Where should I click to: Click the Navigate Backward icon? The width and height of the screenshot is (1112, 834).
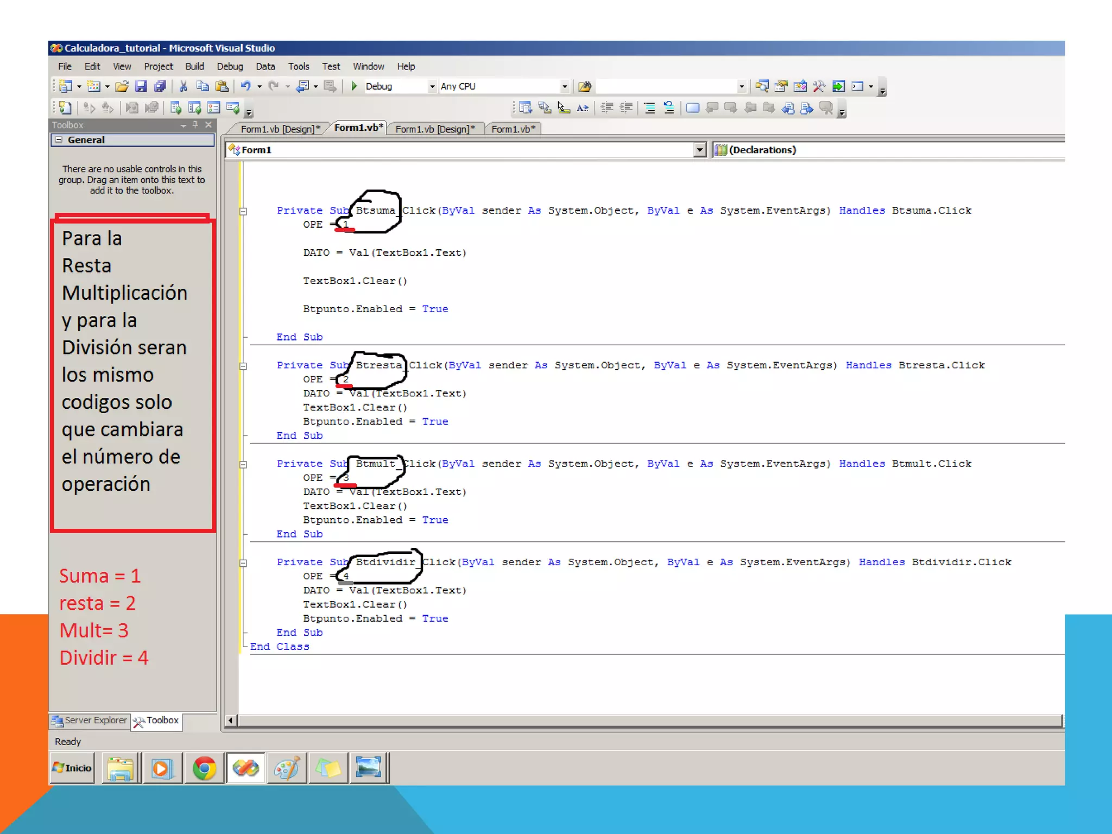point(304,86)
